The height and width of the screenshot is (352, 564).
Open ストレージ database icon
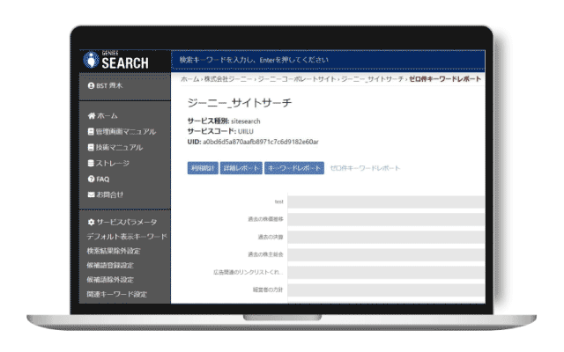[91, 163]
